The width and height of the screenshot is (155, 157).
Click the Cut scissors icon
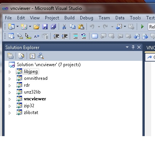[x=64, y=27]
